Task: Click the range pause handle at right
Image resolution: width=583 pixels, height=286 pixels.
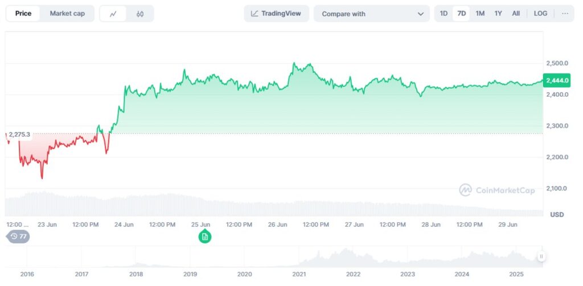Action: pyautogui.click(x=541, y=256)
